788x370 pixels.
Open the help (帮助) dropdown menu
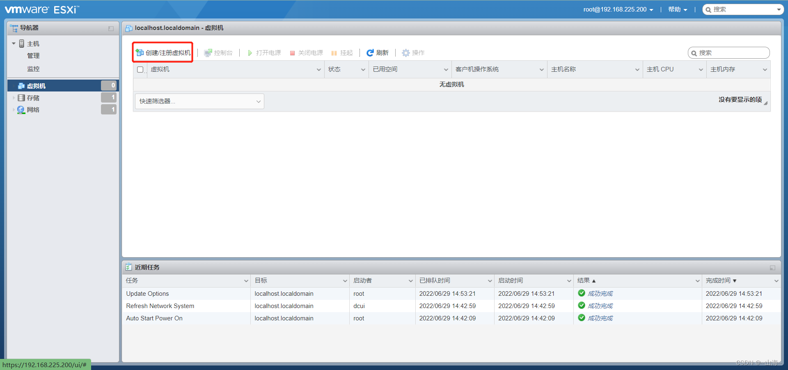pos(678,9)
